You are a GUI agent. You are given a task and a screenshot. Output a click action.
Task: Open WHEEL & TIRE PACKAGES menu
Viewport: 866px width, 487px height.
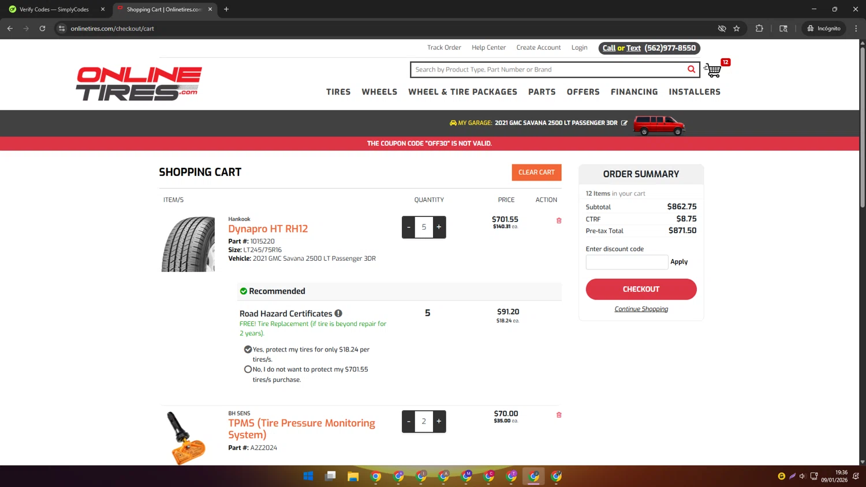(x=462, y=92)
